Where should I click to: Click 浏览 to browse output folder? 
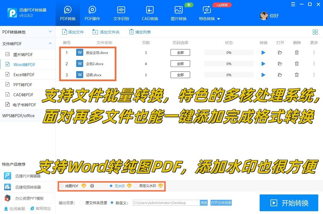coord(204,203)
